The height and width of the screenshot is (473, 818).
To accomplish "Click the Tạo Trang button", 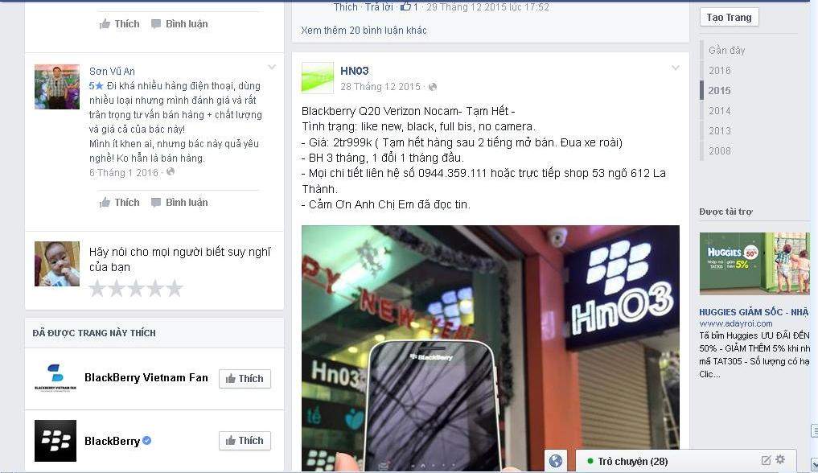I will click(x=729, y=17).
